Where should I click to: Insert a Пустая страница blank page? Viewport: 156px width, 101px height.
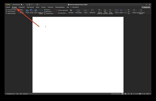click(11, 12)
